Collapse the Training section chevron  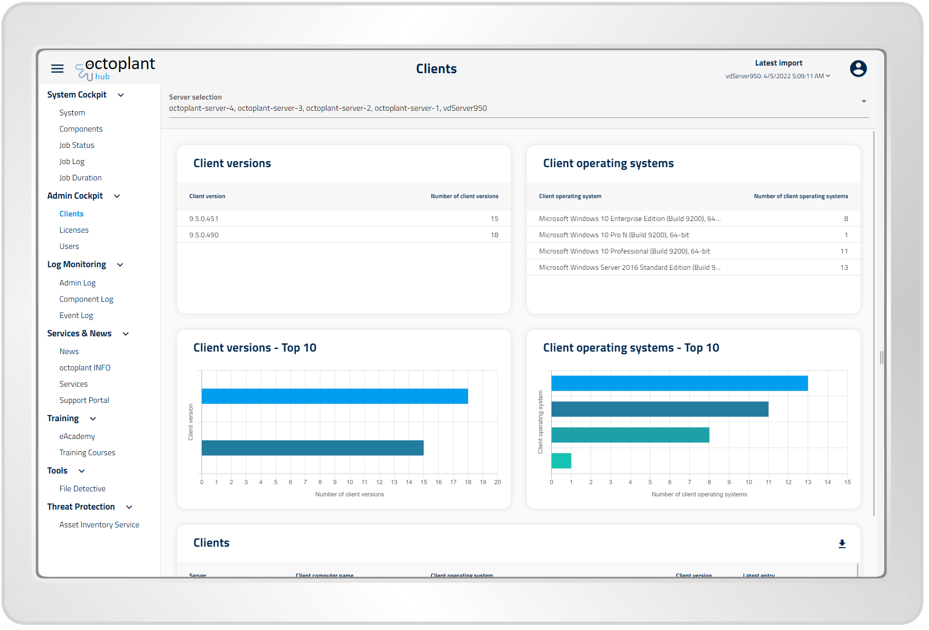pyautogui.click(x=93, y=419)
